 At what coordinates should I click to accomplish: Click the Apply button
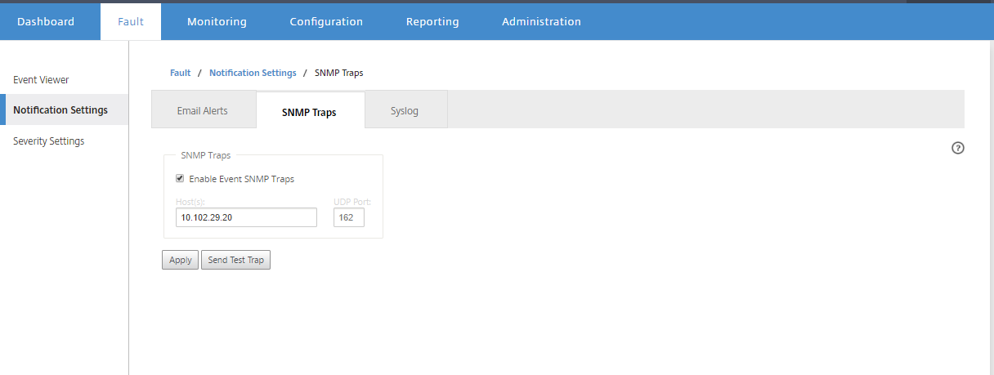pyautogui.click(x=180, y=260)
